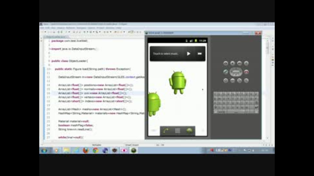Click 'Smart Insert' in status bar
This screenshot has width=314, height=176.
[132, 145]
